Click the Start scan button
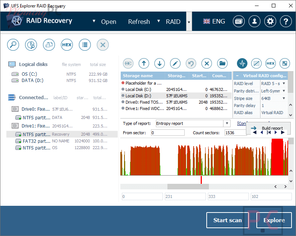The width and height of the screenshot is (296, 236). (x=228, y=220)
